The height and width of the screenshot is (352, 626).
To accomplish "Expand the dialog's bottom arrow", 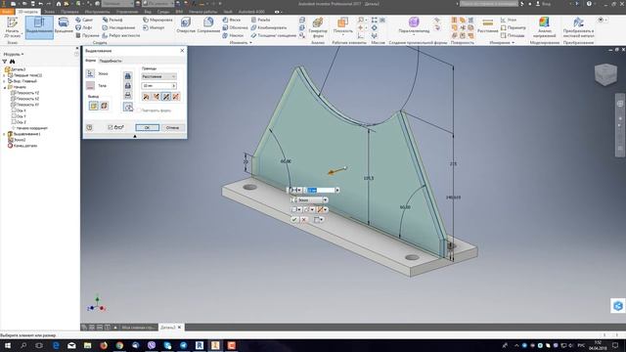I will (135, 136).
